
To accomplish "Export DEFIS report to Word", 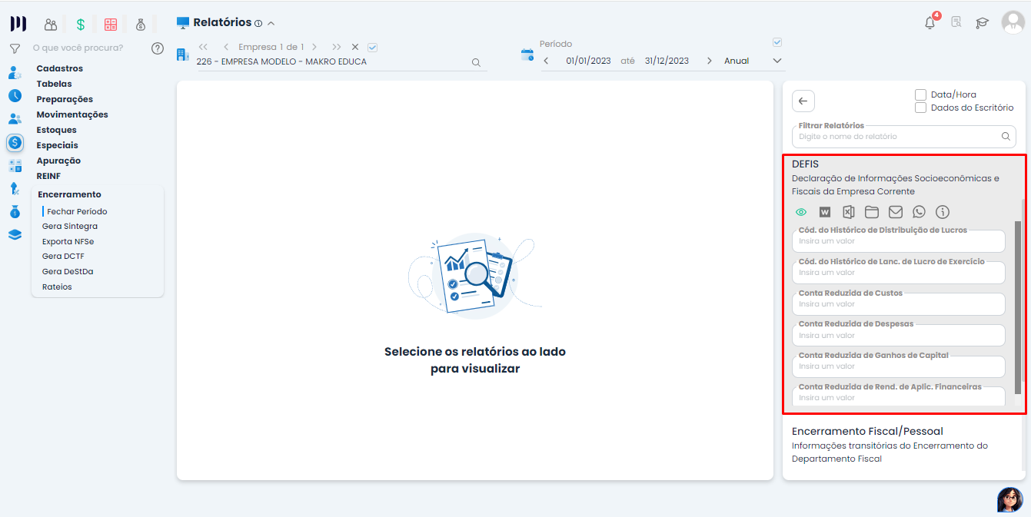I will point(825,212).
